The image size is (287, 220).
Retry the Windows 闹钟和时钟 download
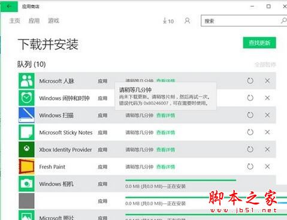250,98
